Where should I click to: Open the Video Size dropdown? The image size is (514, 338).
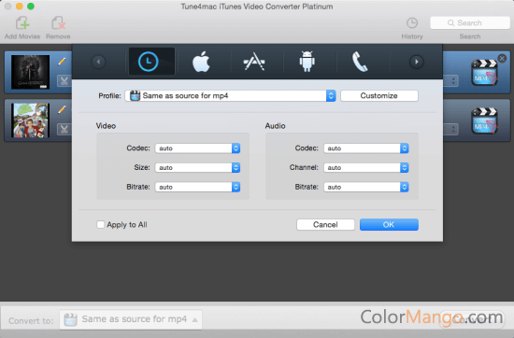(198, 168)
